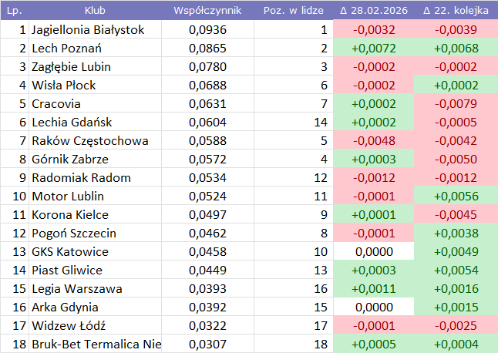Click the coefficient value 0,0307
The image size is (498, 353).
(207, 345)
